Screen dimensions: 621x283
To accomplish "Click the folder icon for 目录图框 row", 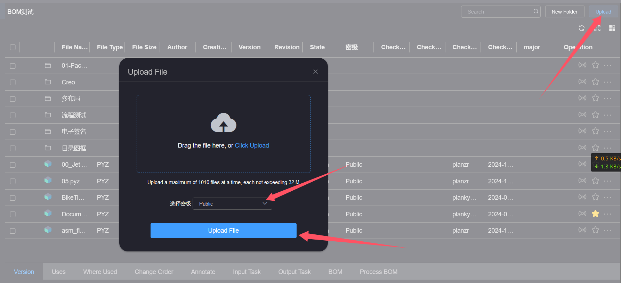I will point(48,148).
